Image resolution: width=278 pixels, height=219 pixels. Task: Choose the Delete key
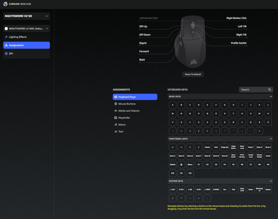click(x=172, y=165)
